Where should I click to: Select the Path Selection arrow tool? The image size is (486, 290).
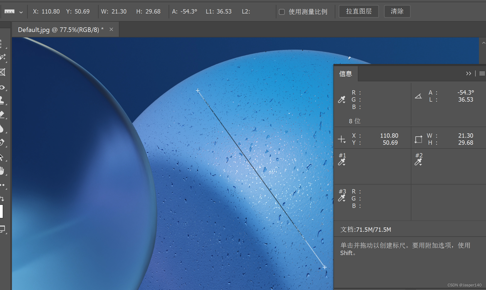tap(2, 157)
